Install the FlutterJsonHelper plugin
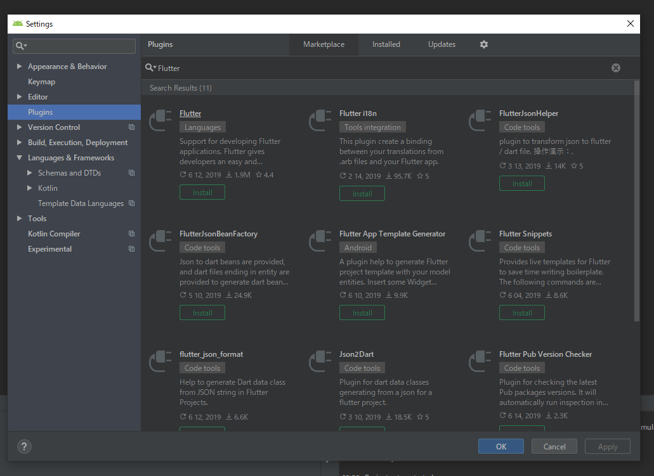654x476 pixels. click(x=522, y=183)
